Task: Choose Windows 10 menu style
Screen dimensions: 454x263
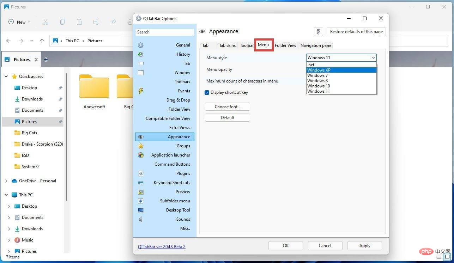Action: [x=341, y=86]
